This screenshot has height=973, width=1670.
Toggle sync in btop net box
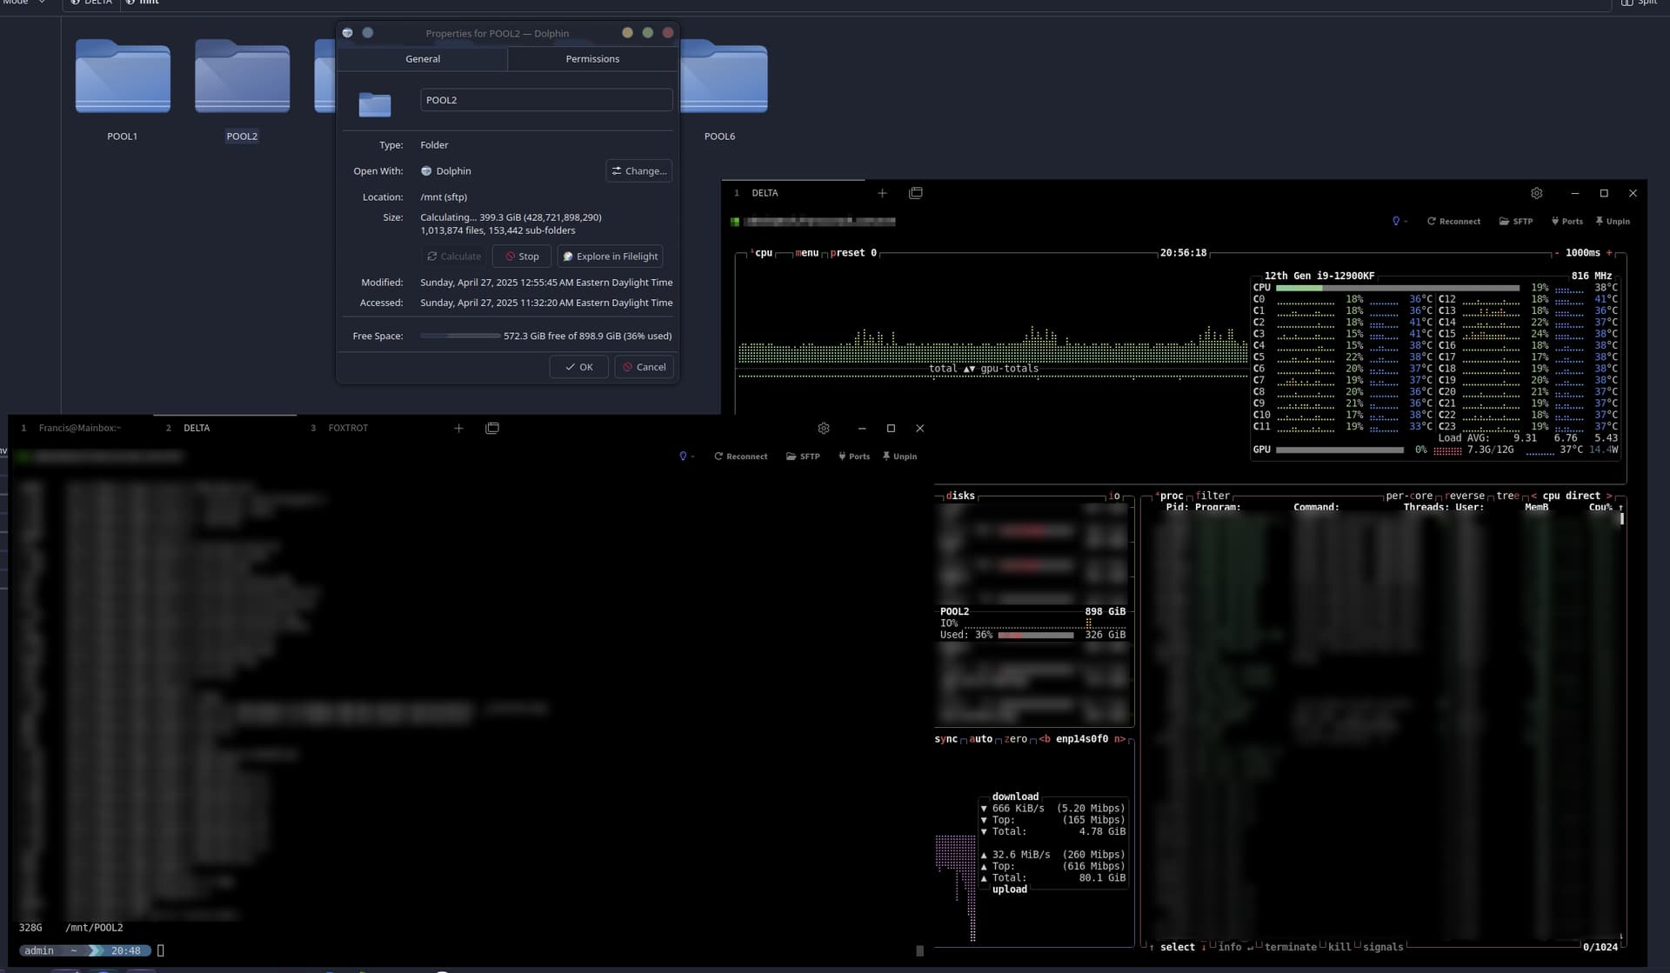pyautogui.click(x=945, y=739)
